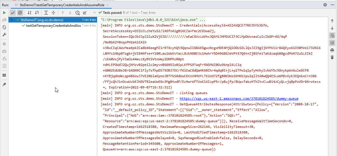Select StsDemoIT (org.oz.sts.demo) test node
This screenshot has width=337, height=156.
(x=53, y=20)
